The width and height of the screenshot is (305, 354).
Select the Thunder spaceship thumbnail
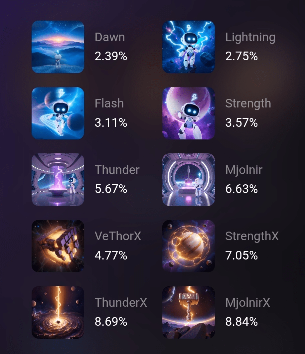58,179
